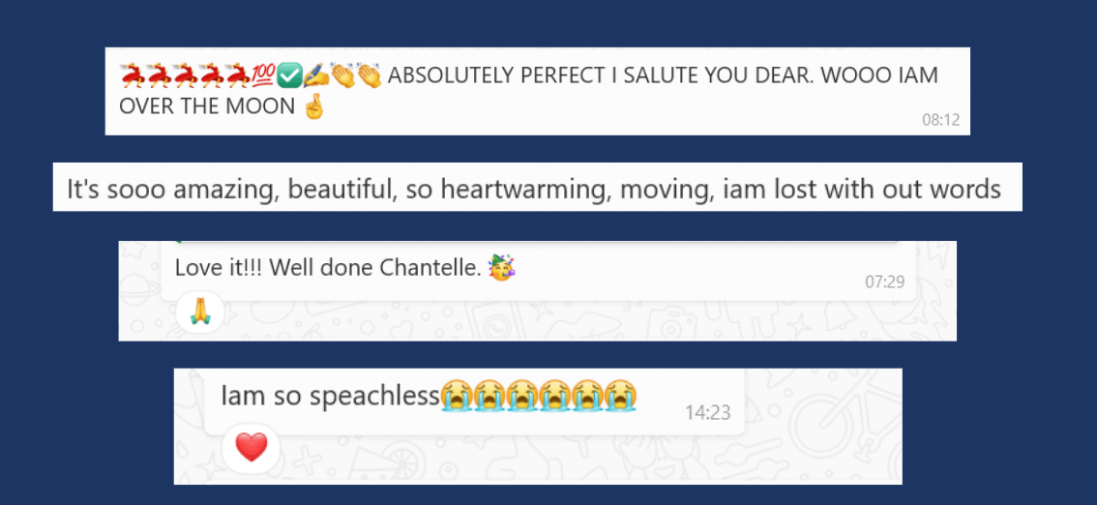
Task: Open the red heart reaction bubble
Action: 251,447
